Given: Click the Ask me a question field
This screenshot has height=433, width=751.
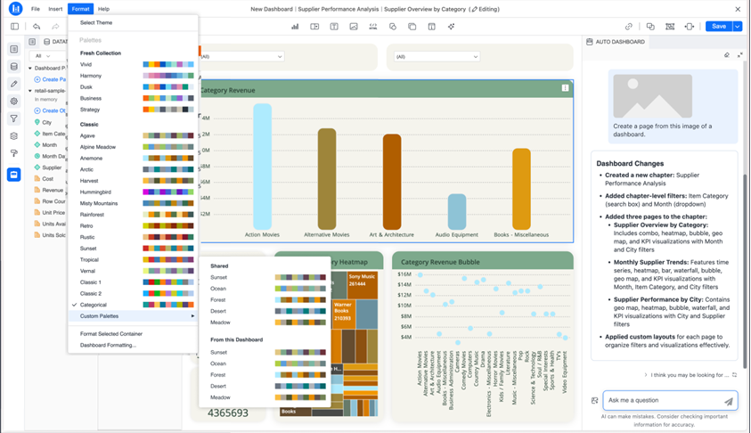Looking at the screenshot, I should (661, 401).
